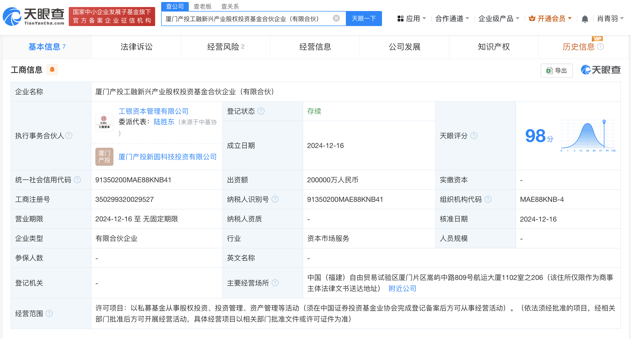Click help icon next to 天眼评分
The image size is (631, 339).
pyautogui.click(x=474, y=136)
